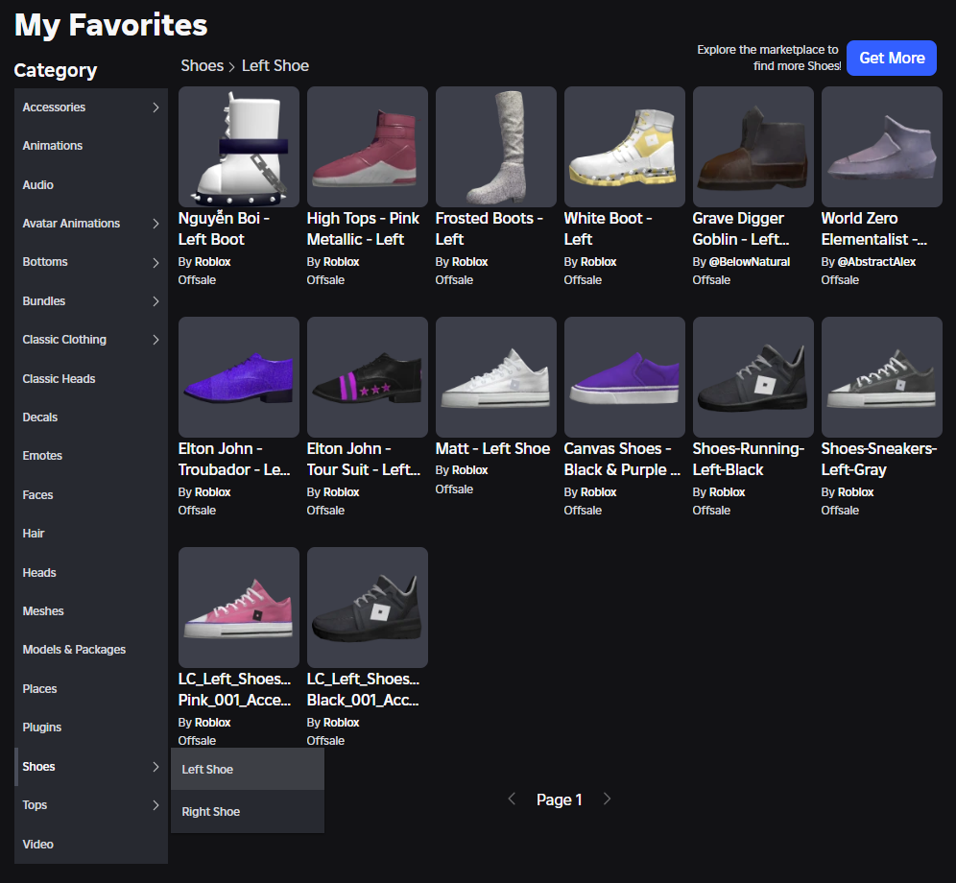Expand the Classic Clothing submenu arrow
This screenshot has width=956, height=883.
(155, 340)
